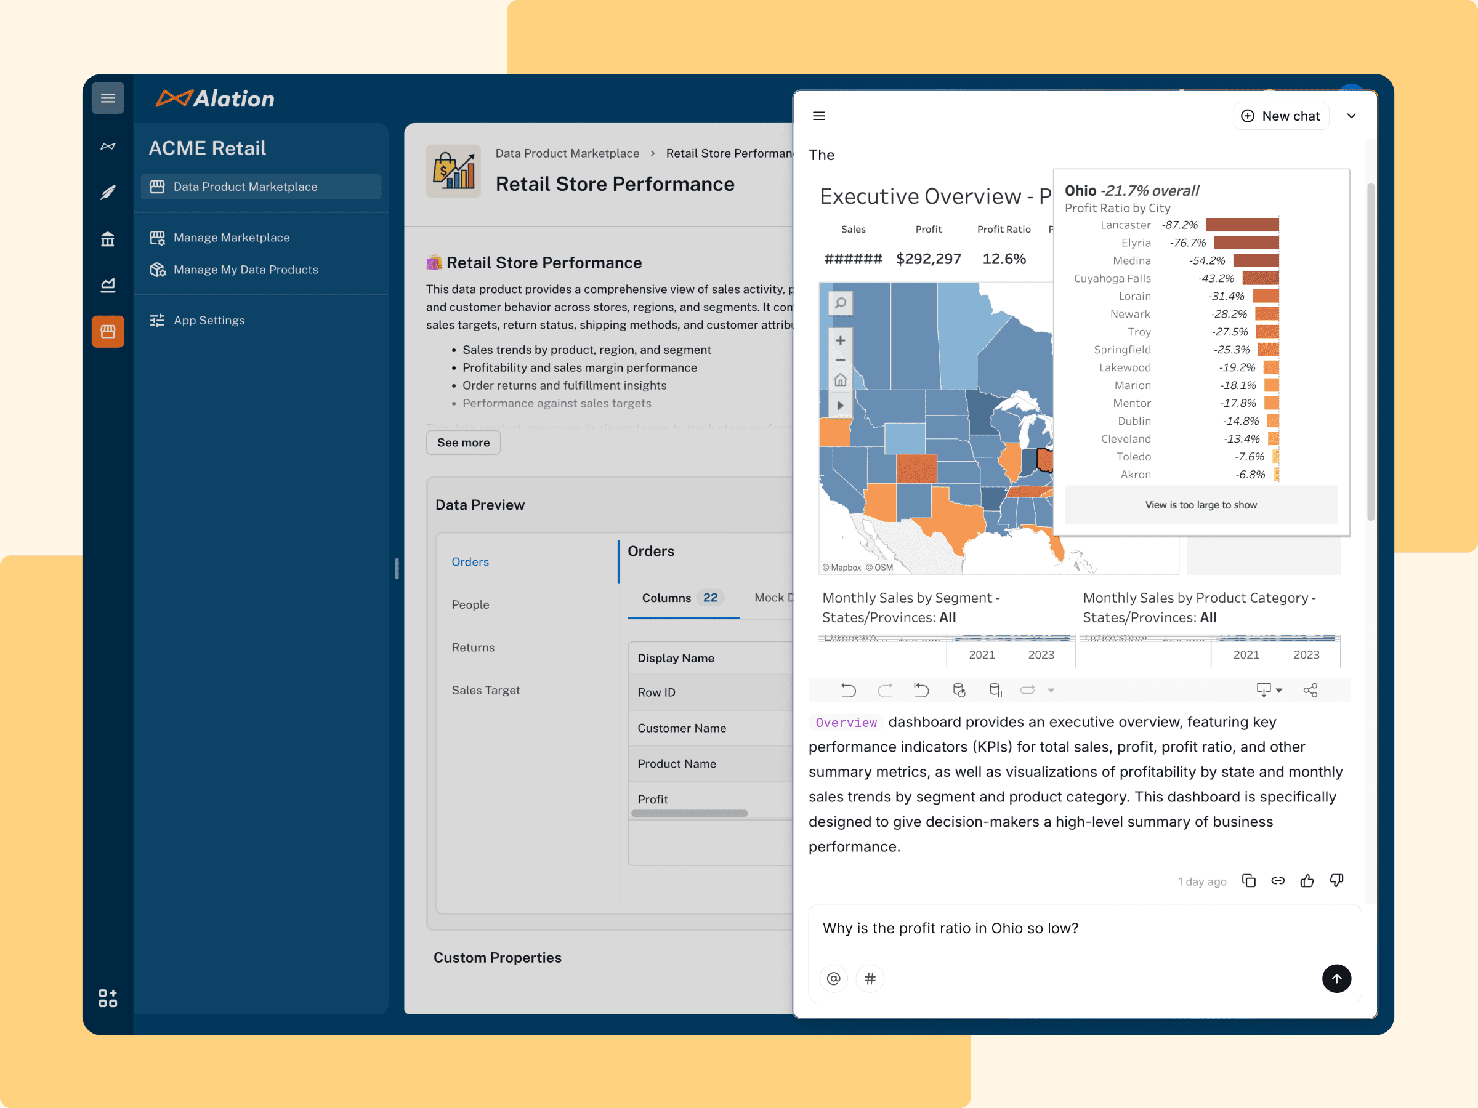
Task: Open the Data Product Marketplace breadcrumb link
Action: [567, 153]
